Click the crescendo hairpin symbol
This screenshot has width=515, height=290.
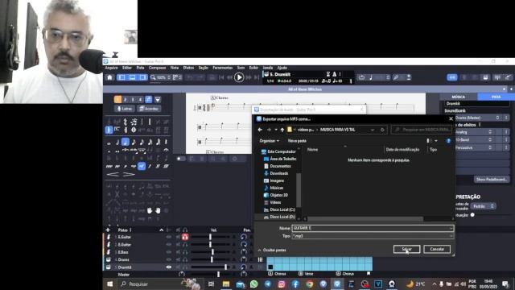click(113, 174)
